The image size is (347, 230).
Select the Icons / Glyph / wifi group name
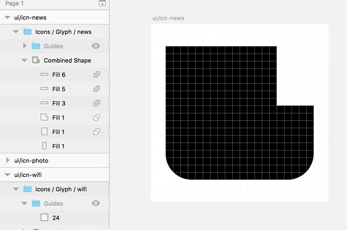point(61,189)
